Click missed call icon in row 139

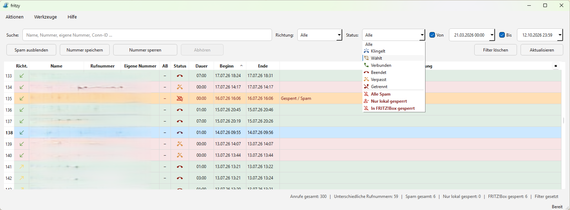180,144
